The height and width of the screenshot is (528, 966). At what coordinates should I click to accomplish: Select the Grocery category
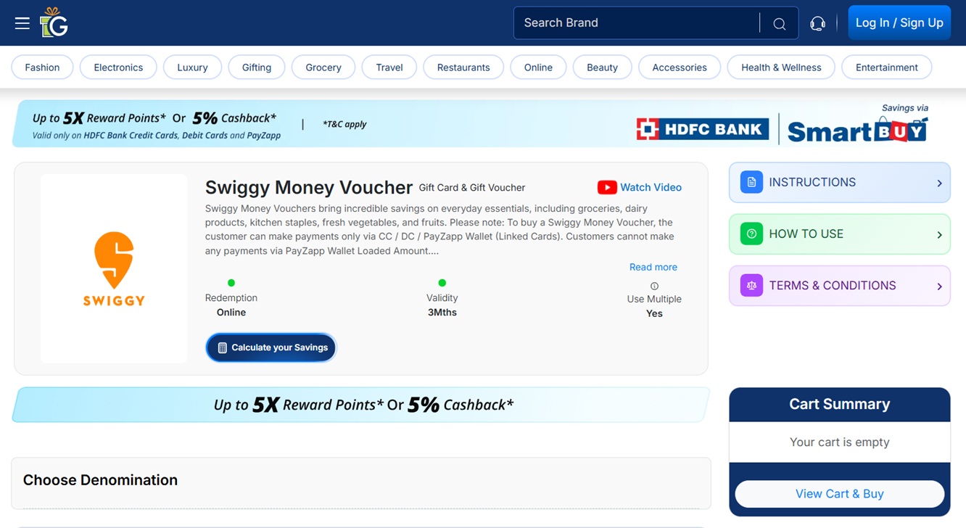click(323, 67)
